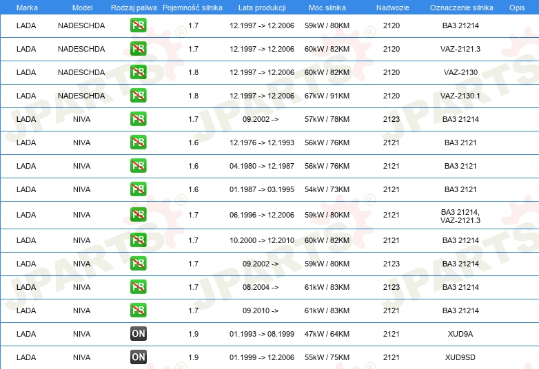Click petrol icon in 01.1987 -> 03.1995 row
This screenshot has width=539, height=369.
(x=138, y=189)
